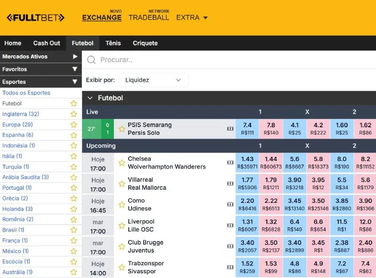The image size is (376, 278).
Task: Collapse the Futebol section chevron
Action: click(x=91, y=98)
